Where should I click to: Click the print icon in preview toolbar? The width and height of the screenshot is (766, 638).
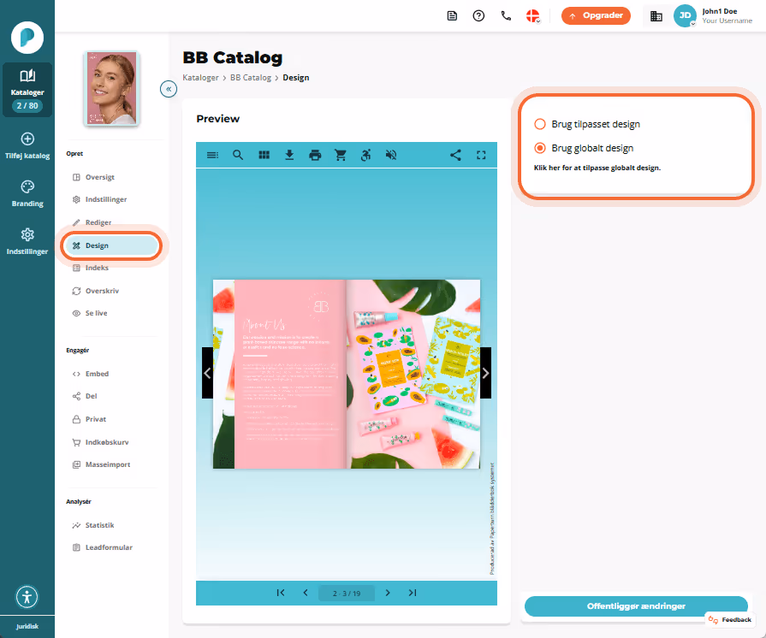point(315,156)
